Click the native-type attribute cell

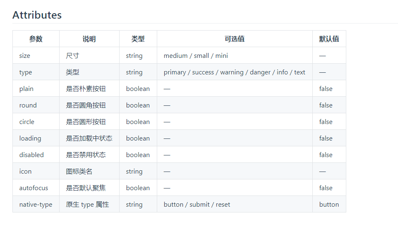[36, 204]
